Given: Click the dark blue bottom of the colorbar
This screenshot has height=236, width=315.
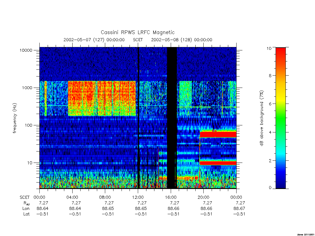Looking at the screenshot, I should (x=281, y=185).
